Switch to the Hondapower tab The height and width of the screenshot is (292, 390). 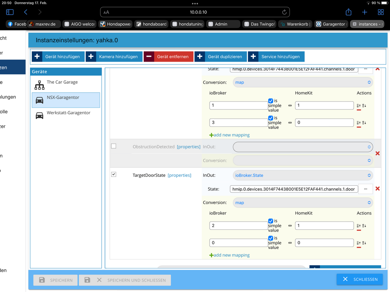(116, 24)
